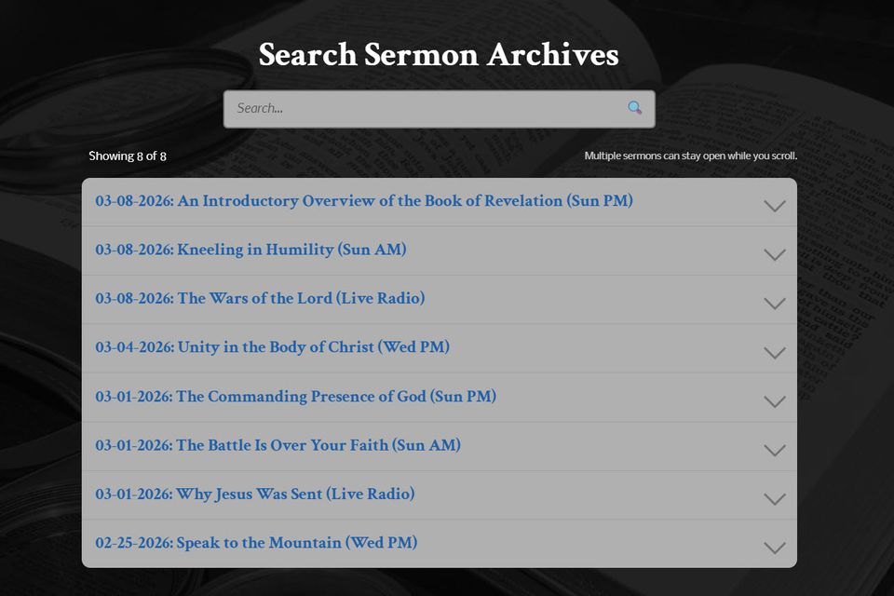The height and width of the screenshot is (596, 894).
Task: Expand chevron for Battle Is Over Your Faith
Action: tap(774, 450)
